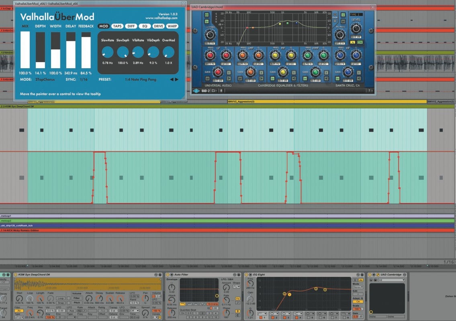
Task: Save the Auto Filter preset
Action: 239,274
